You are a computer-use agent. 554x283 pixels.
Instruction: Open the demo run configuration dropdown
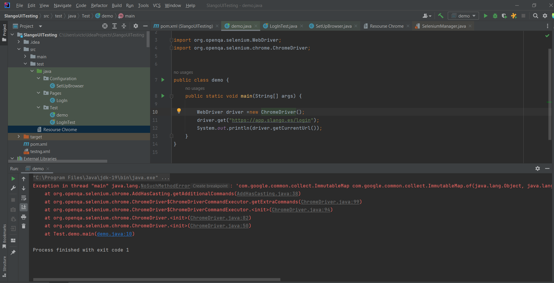463,16
